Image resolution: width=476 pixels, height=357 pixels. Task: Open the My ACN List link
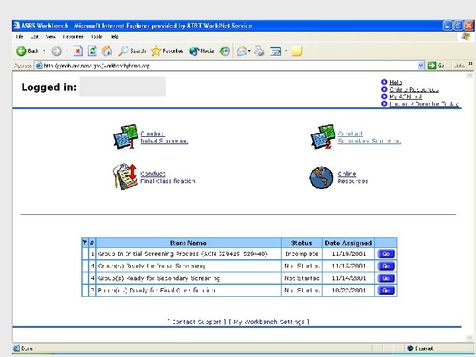tap(405, 97)
